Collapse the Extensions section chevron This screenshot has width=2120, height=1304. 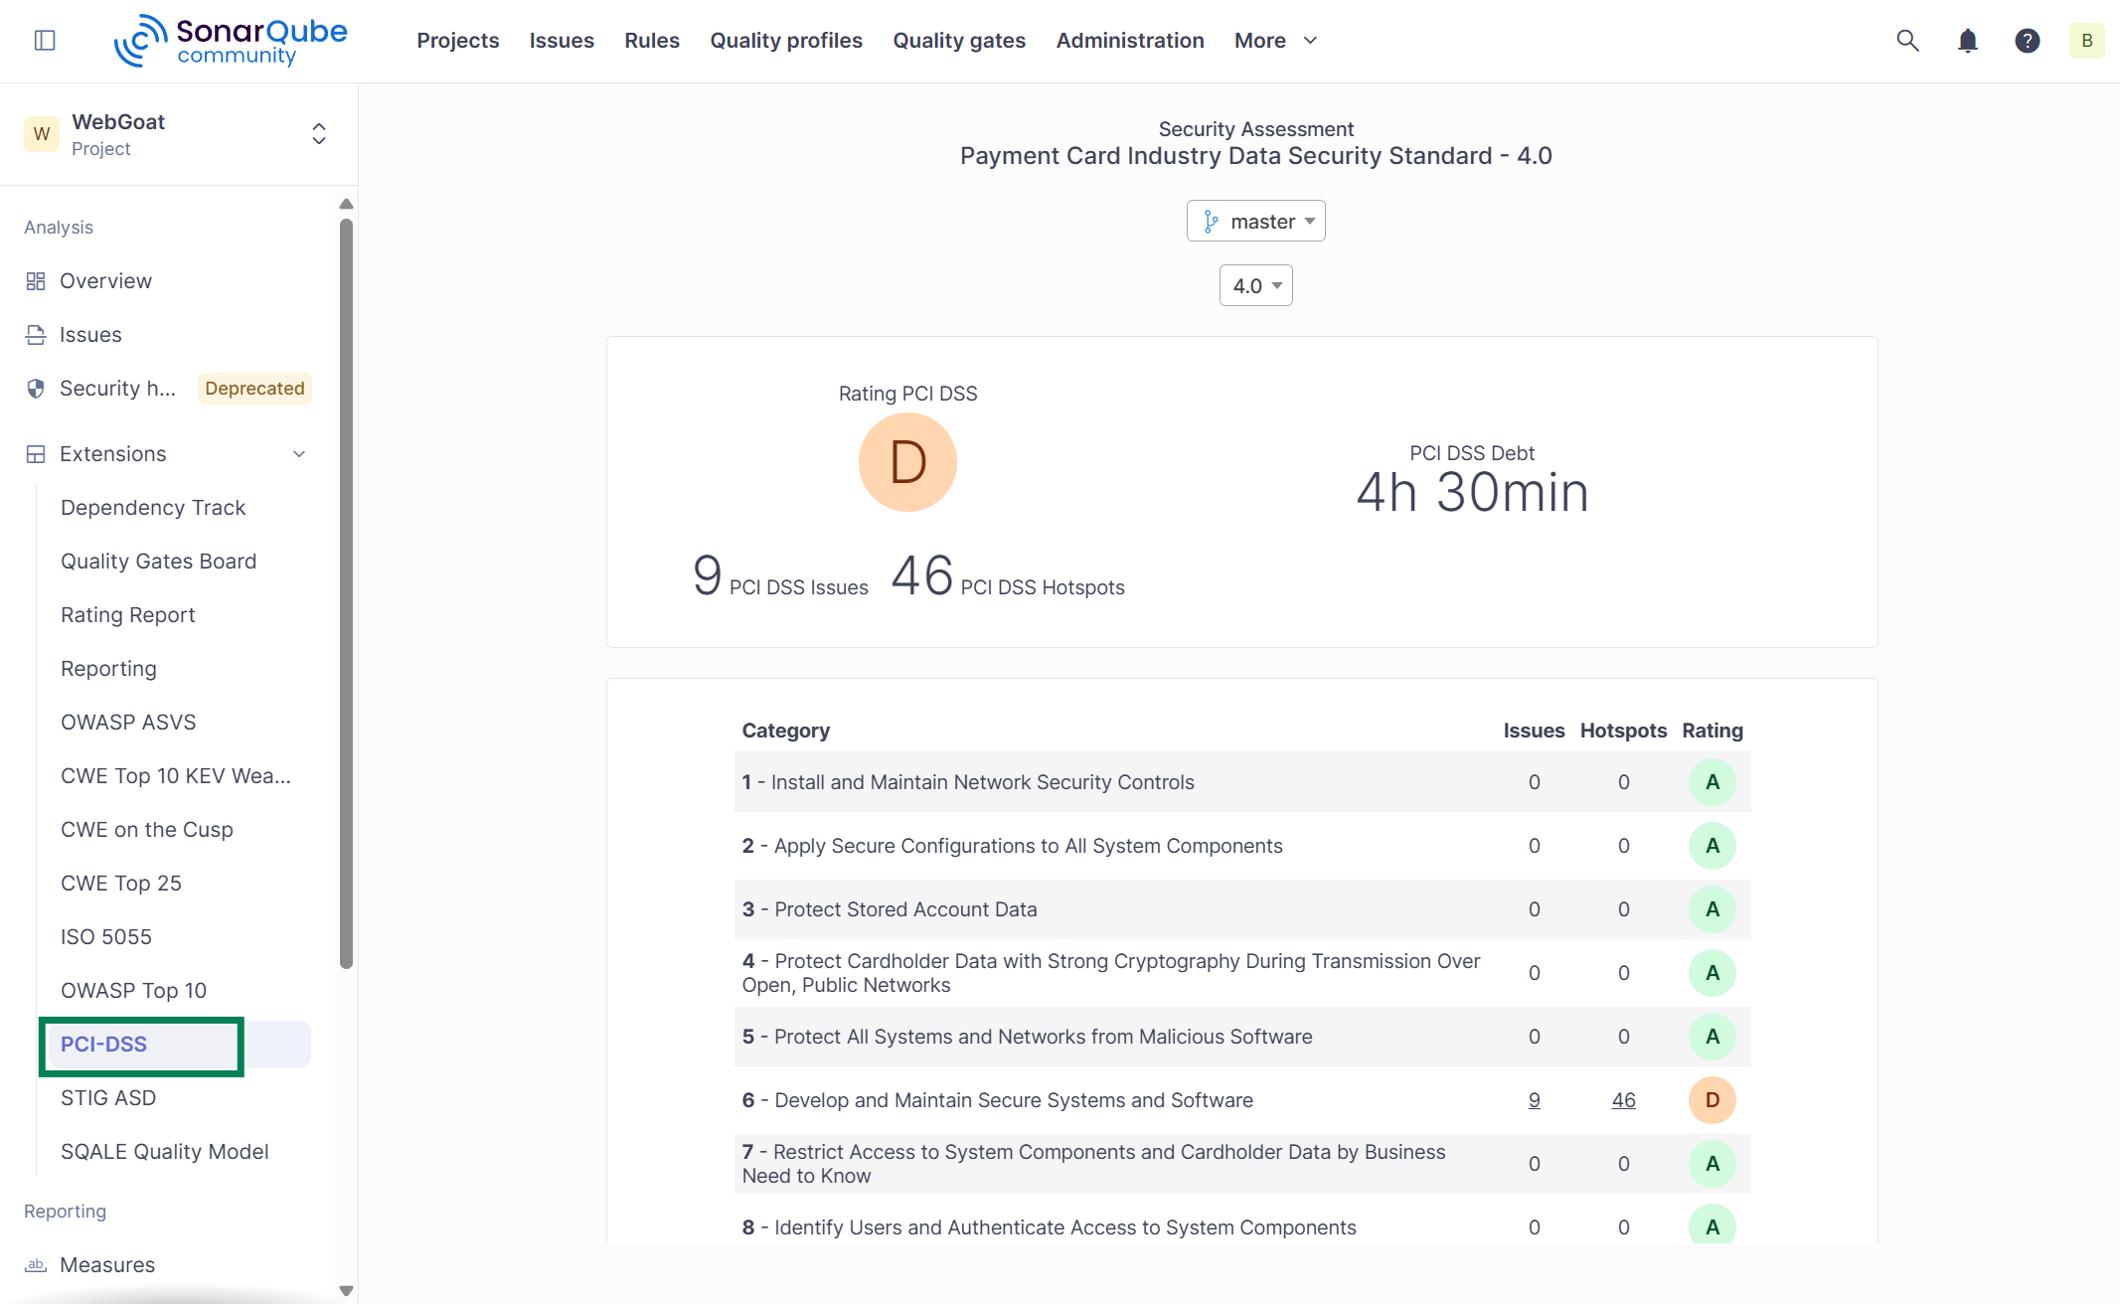pos(299,454)
